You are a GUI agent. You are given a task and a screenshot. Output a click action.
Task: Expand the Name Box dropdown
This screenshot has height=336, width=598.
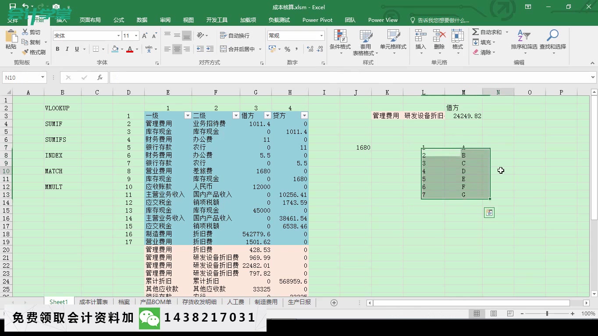click(x=43, y=77)
